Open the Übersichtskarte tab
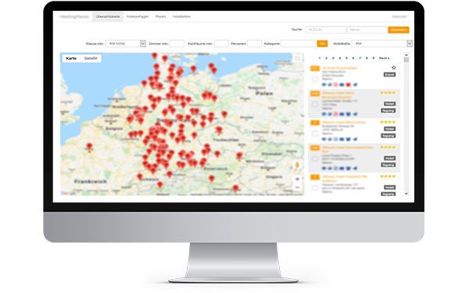469x293 pixels. coord(108,16)
